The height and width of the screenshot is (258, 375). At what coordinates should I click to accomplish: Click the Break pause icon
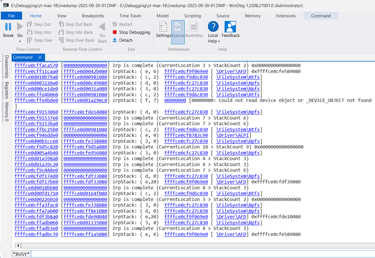point(8,27)
